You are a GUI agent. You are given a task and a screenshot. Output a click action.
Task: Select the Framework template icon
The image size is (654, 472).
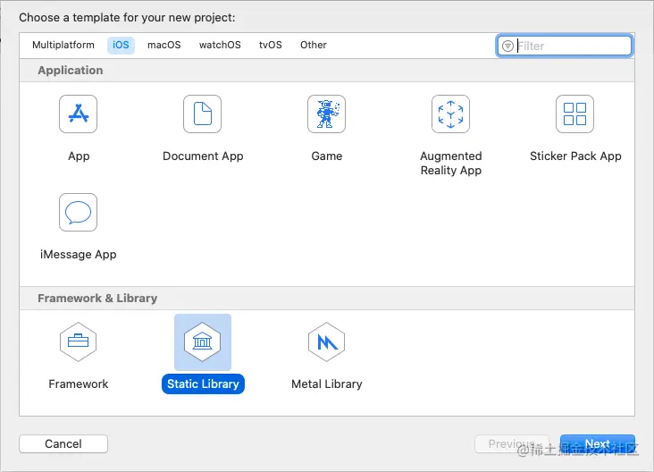[x=78, y=341]
